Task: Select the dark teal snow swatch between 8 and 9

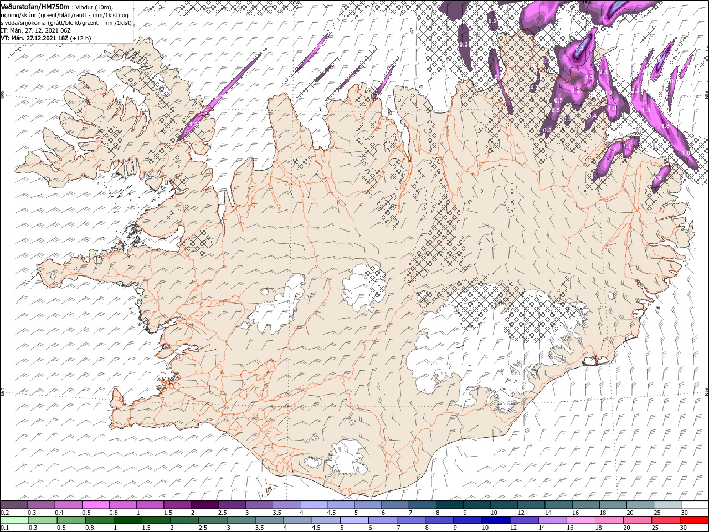Action: pyautogui.click(x=450, y=504)
